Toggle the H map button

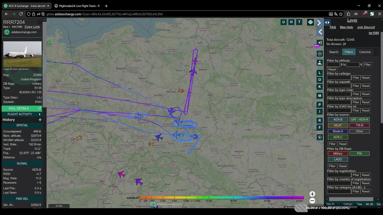click(x=291, y=22)
